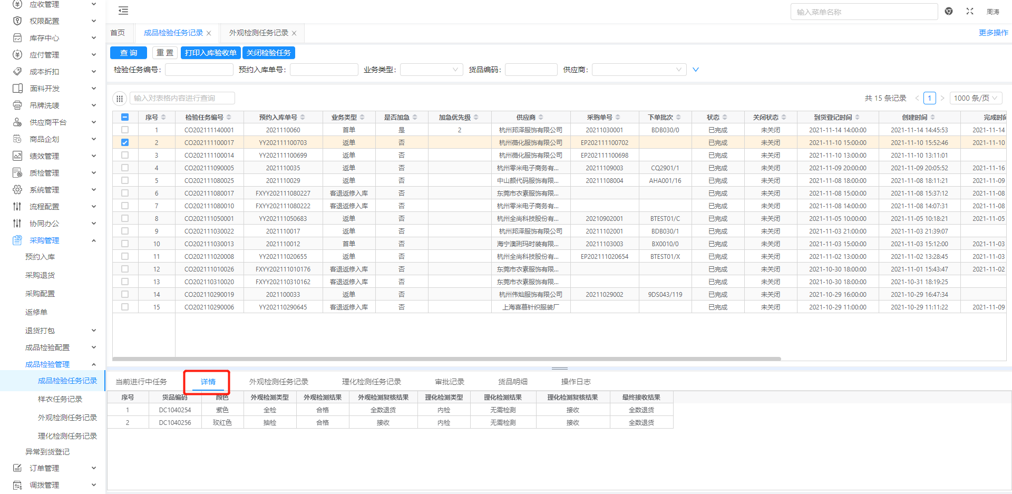Switch to the 操作日志 tab
This screenshot has width=1012, height=494.
(576, 382)
